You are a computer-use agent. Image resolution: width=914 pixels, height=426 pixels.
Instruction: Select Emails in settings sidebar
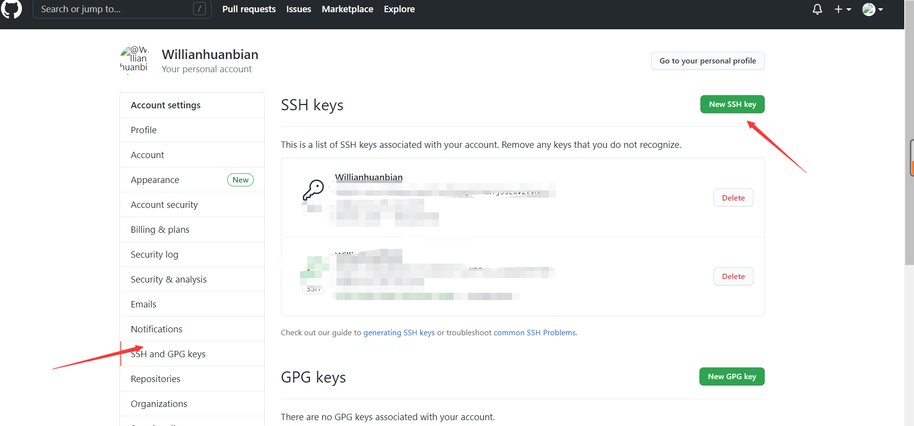(x=192, y=304)
